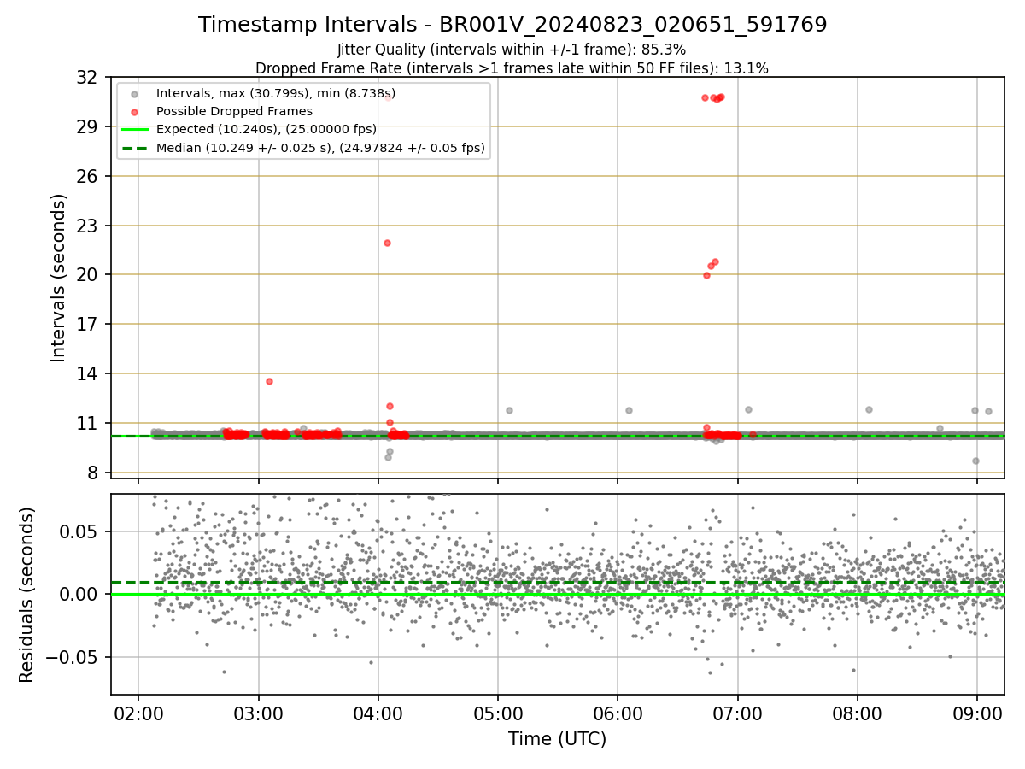Click the grey outlier point just after 08:00
Screen dimensions: 1025x769
tap(869, 409)
